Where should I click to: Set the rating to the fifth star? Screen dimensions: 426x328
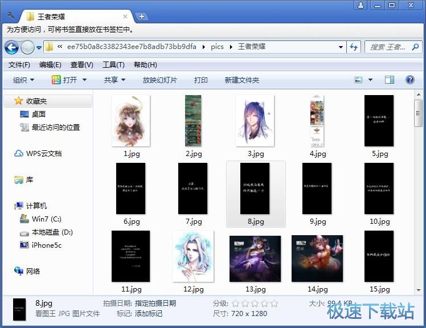tap(275, 304)
